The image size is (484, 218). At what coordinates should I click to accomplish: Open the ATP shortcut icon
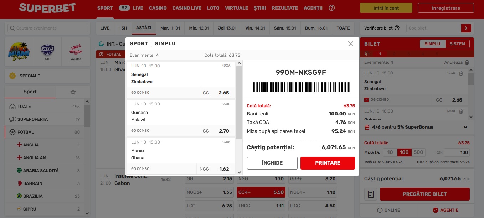click(47, 51)
